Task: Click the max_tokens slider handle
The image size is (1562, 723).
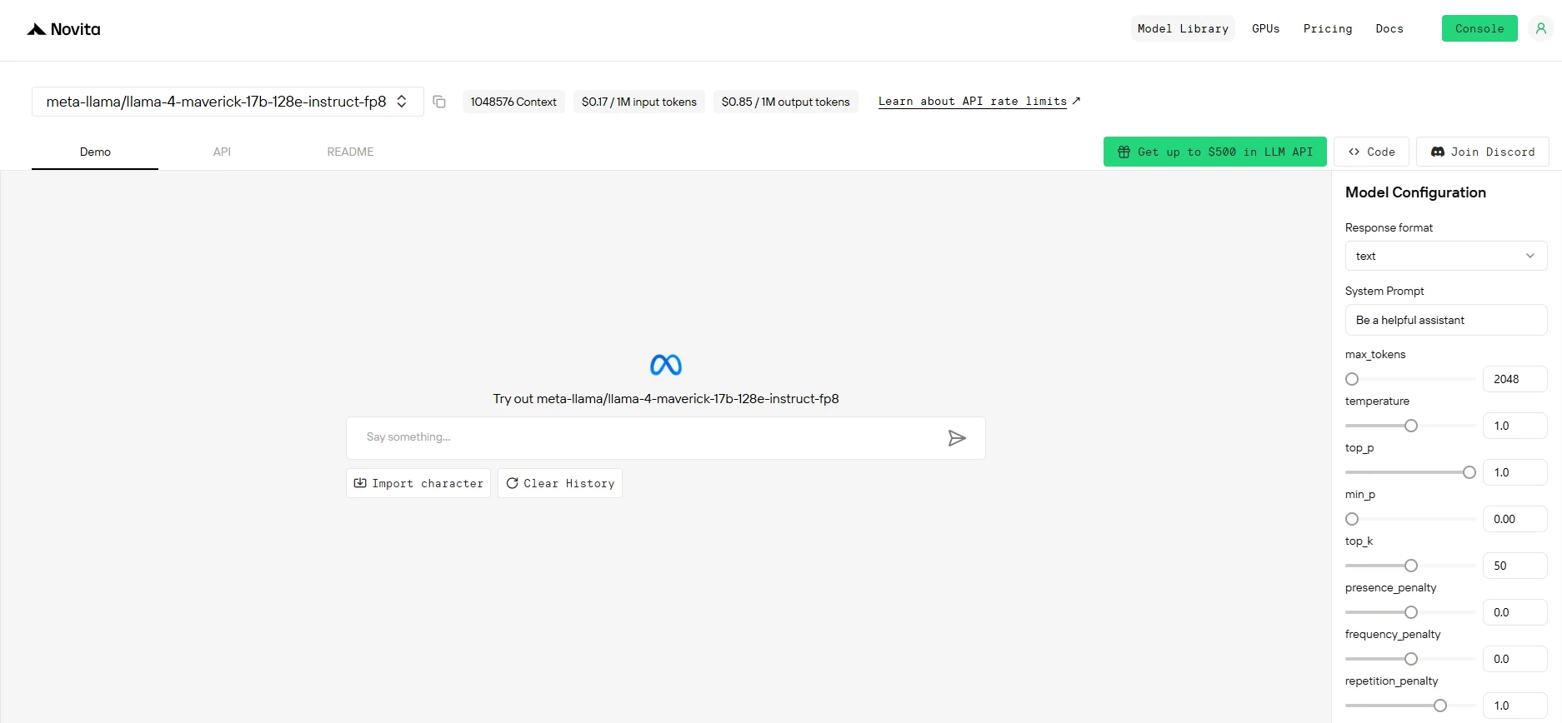Action: [1352, 379]
